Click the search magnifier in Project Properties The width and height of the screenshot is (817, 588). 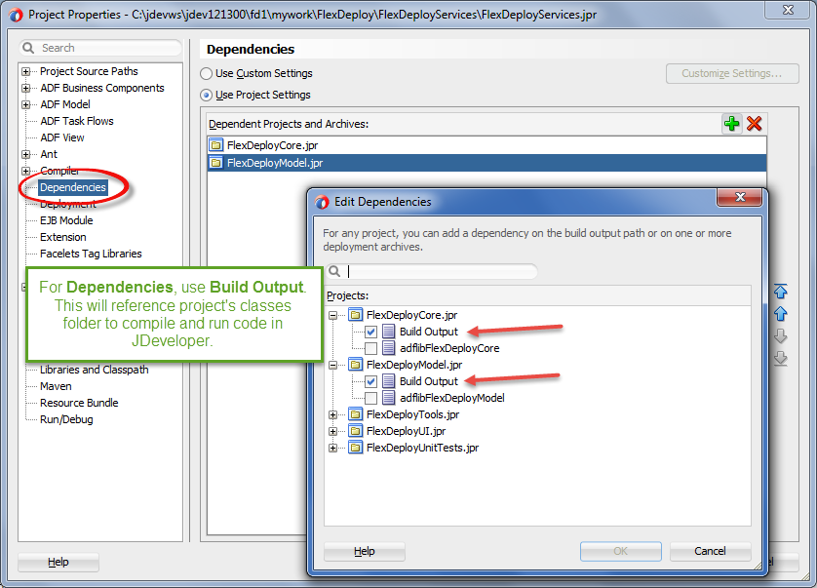point(28,48)
